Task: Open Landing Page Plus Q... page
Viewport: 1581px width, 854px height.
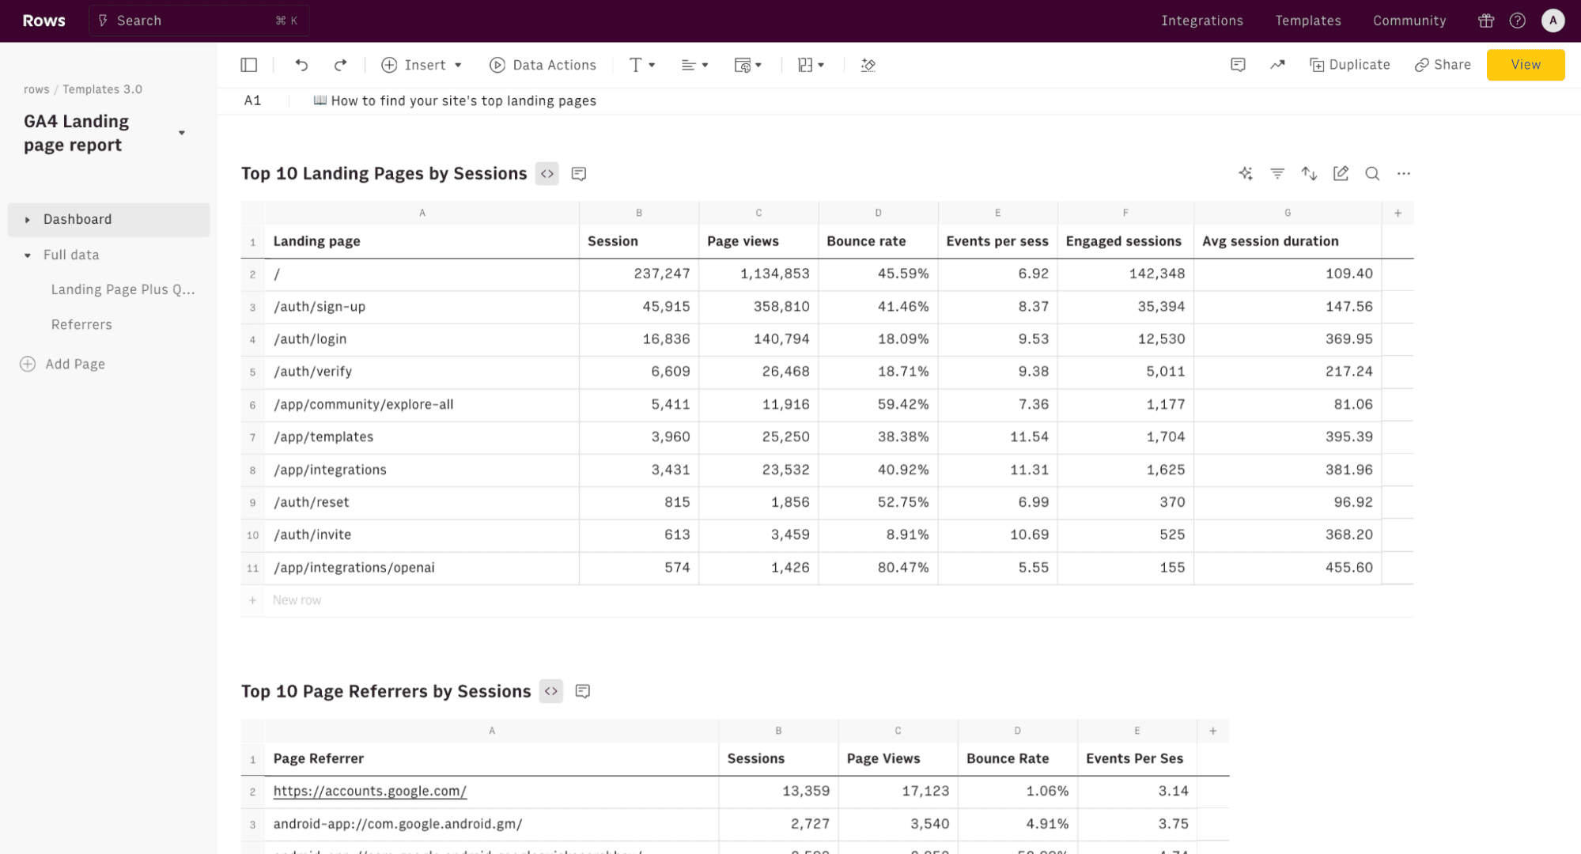Action: [123, 289]
